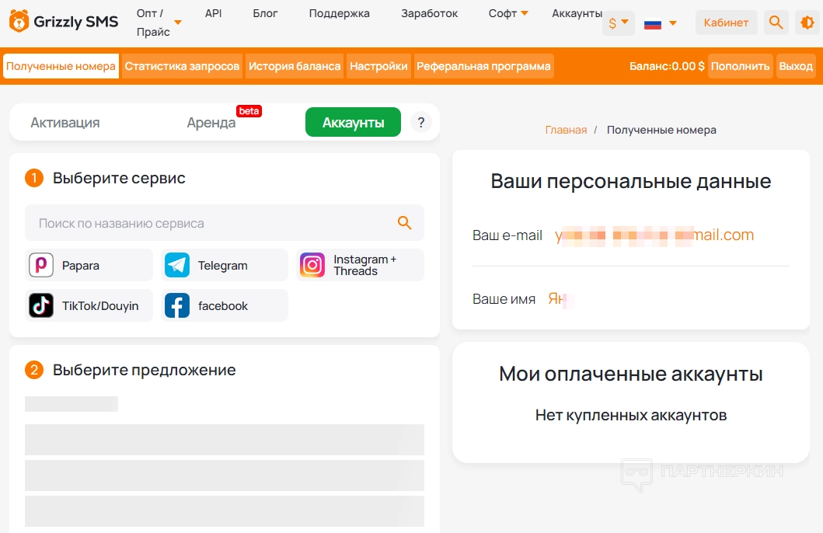Select the Papara service icon

pyautogui.click(x=41, y=265)
